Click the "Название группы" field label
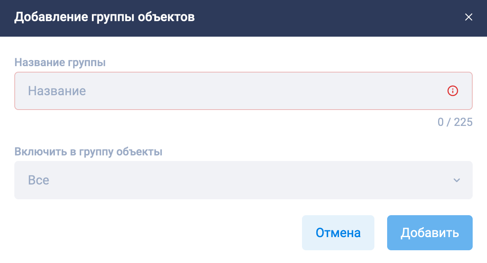 click(x=60, y=63)
